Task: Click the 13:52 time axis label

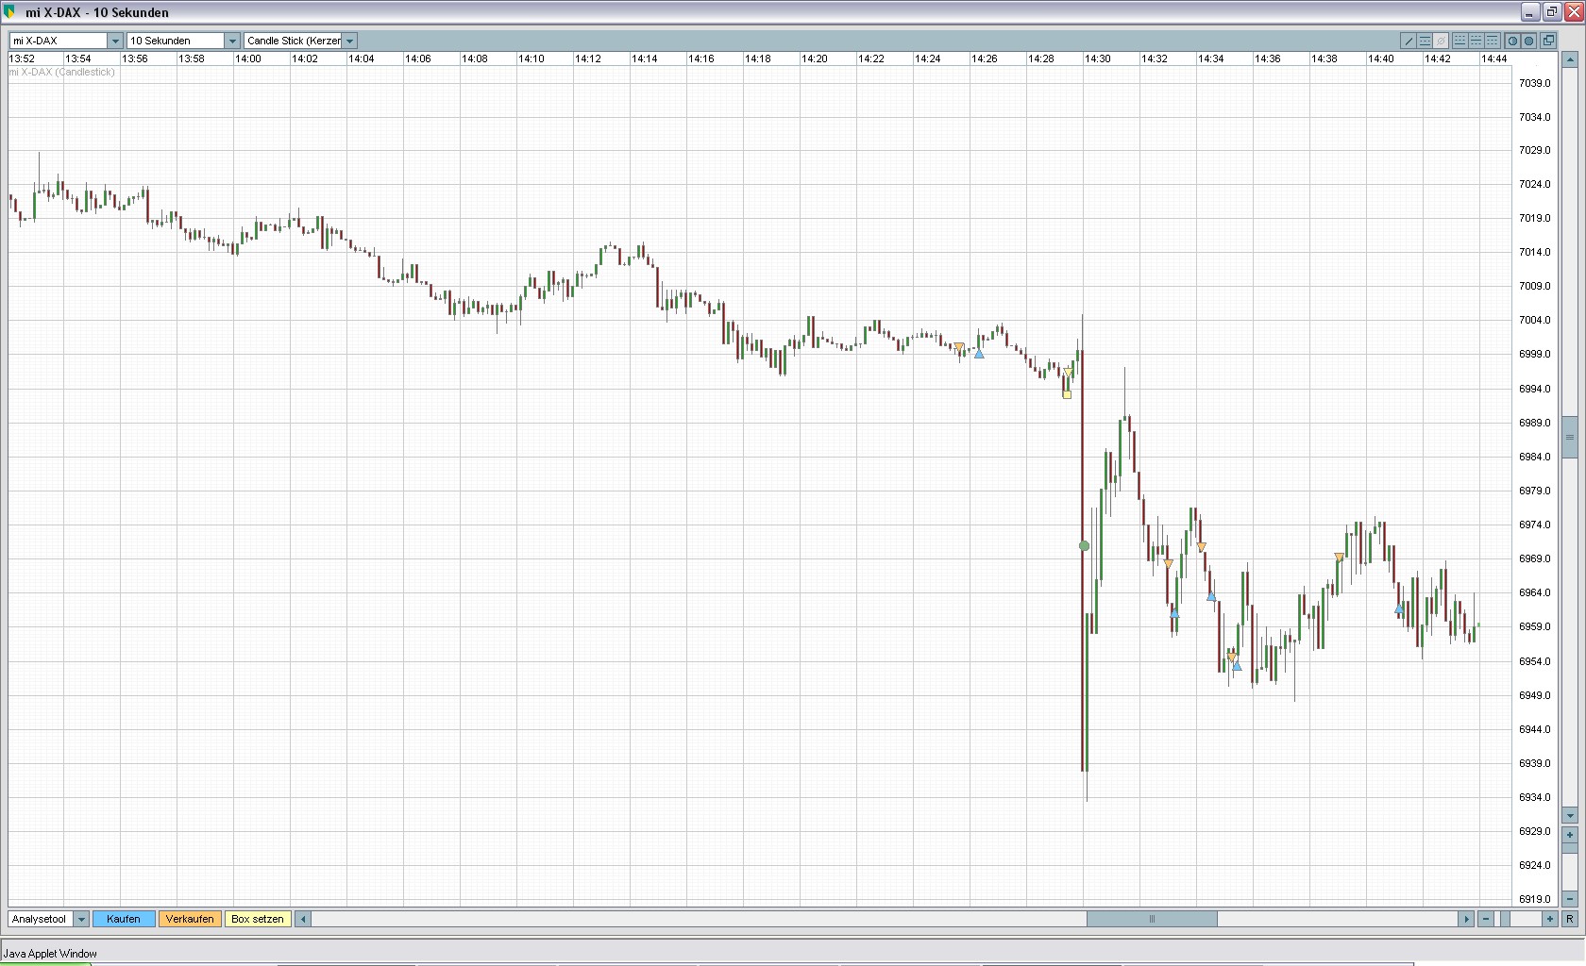Action: click(22, 58)
